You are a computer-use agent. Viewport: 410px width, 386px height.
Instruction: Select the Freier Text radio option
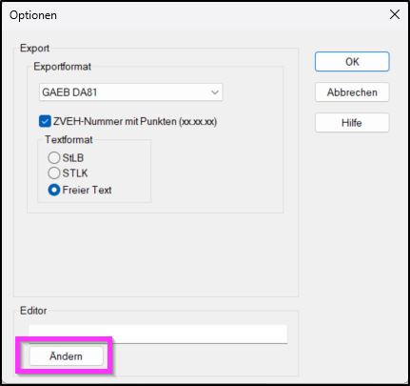[54, 190]
